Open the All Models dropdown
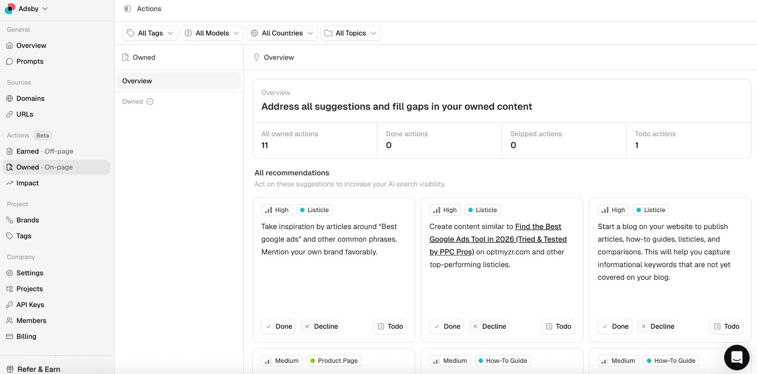Image resolution: width=757 pixels, height=374 pixels. click(x=212, y=33)
